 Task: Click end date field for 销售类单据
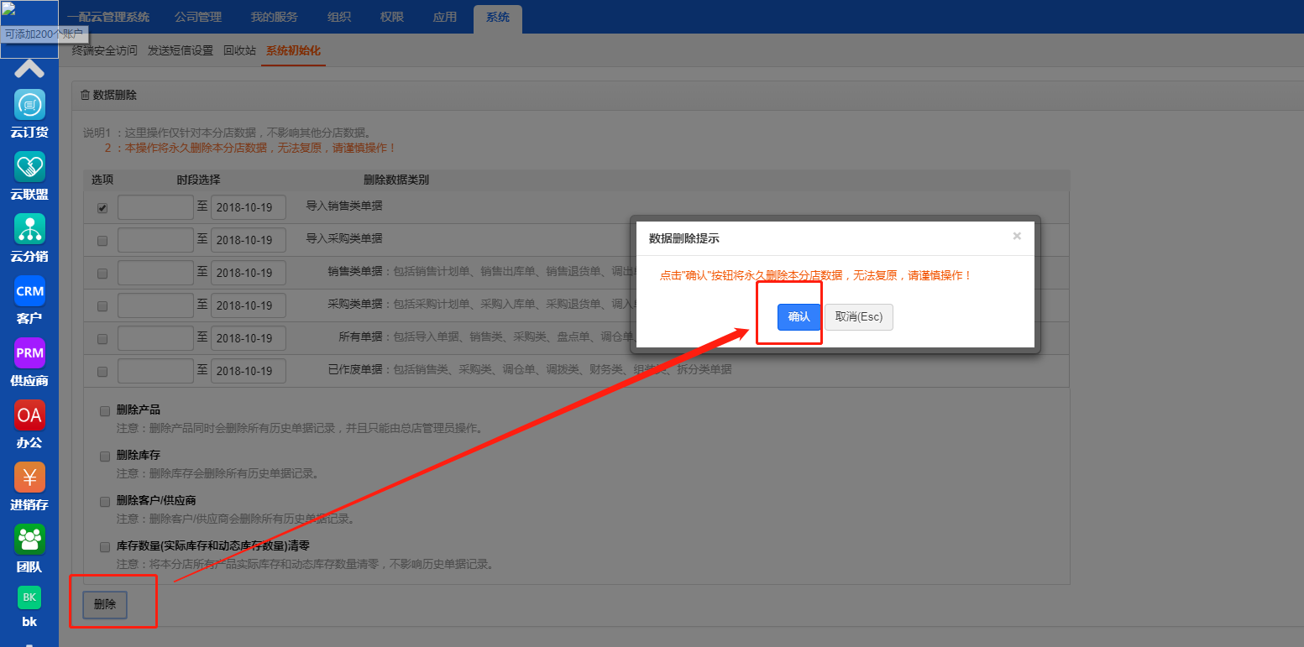249,273
